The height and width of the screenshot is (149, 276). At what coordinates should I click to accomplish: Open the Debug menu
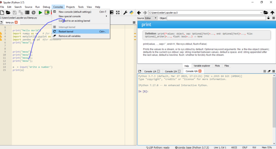coord(46,7)
